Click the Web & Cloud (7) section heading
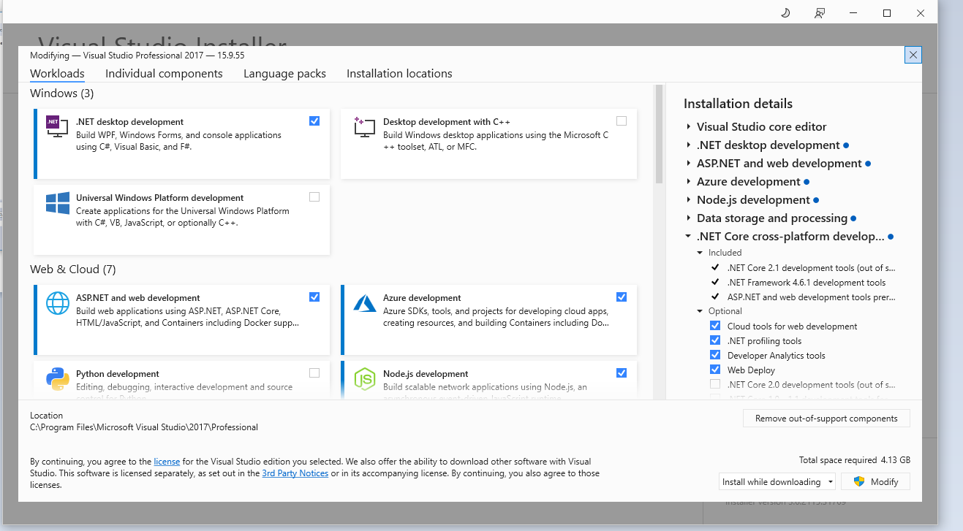963x531 pixels. point(73,270)
